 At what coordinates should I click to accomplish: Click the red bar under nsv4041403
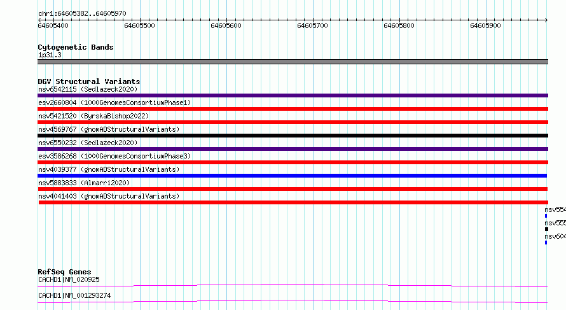pyautogui.click(x=293, y=202)
